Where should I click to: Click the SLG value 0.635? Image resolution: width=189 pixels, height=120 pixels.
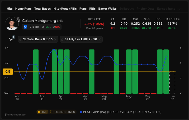pyautogui.click(x=147, y=24)
